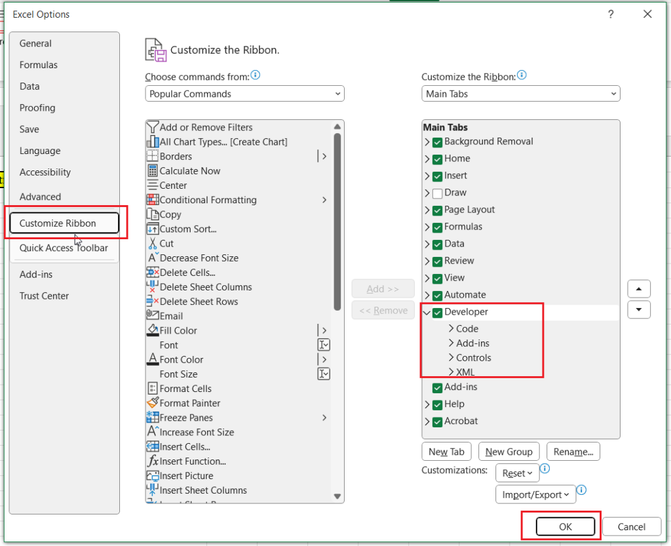The height and width of the screenshot is (546, 671).
Task: Open the Quick Access Toolbar category
Action: (x=64, y=248)
